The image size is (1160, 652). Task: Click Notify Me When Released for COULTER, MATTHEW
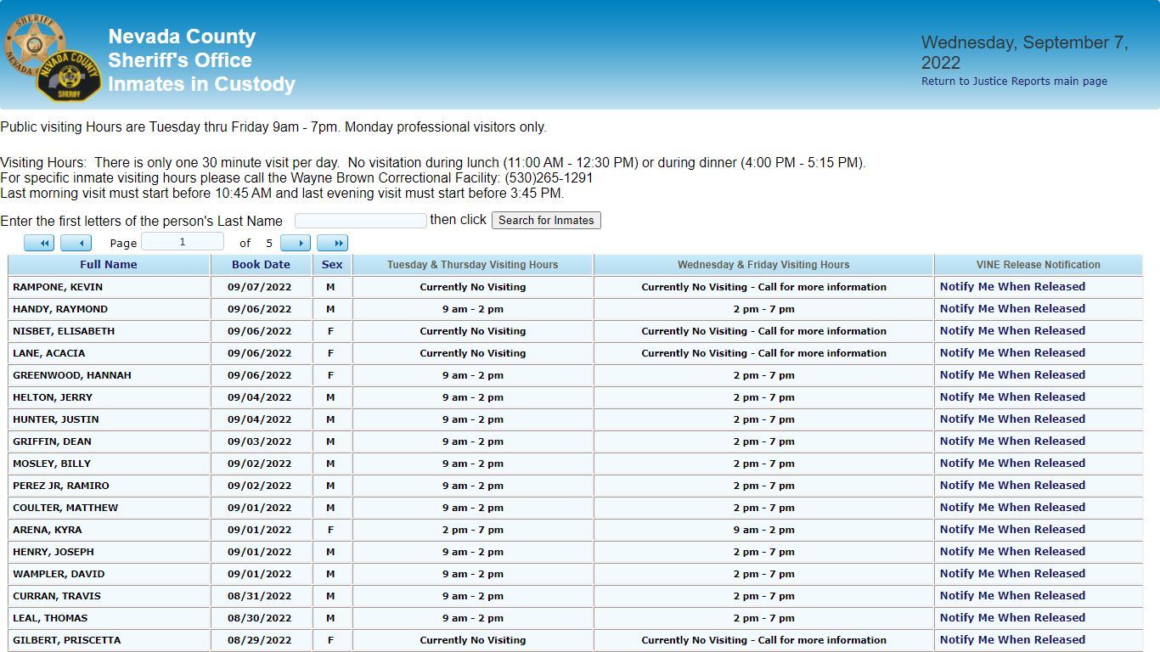[1012, 508]
